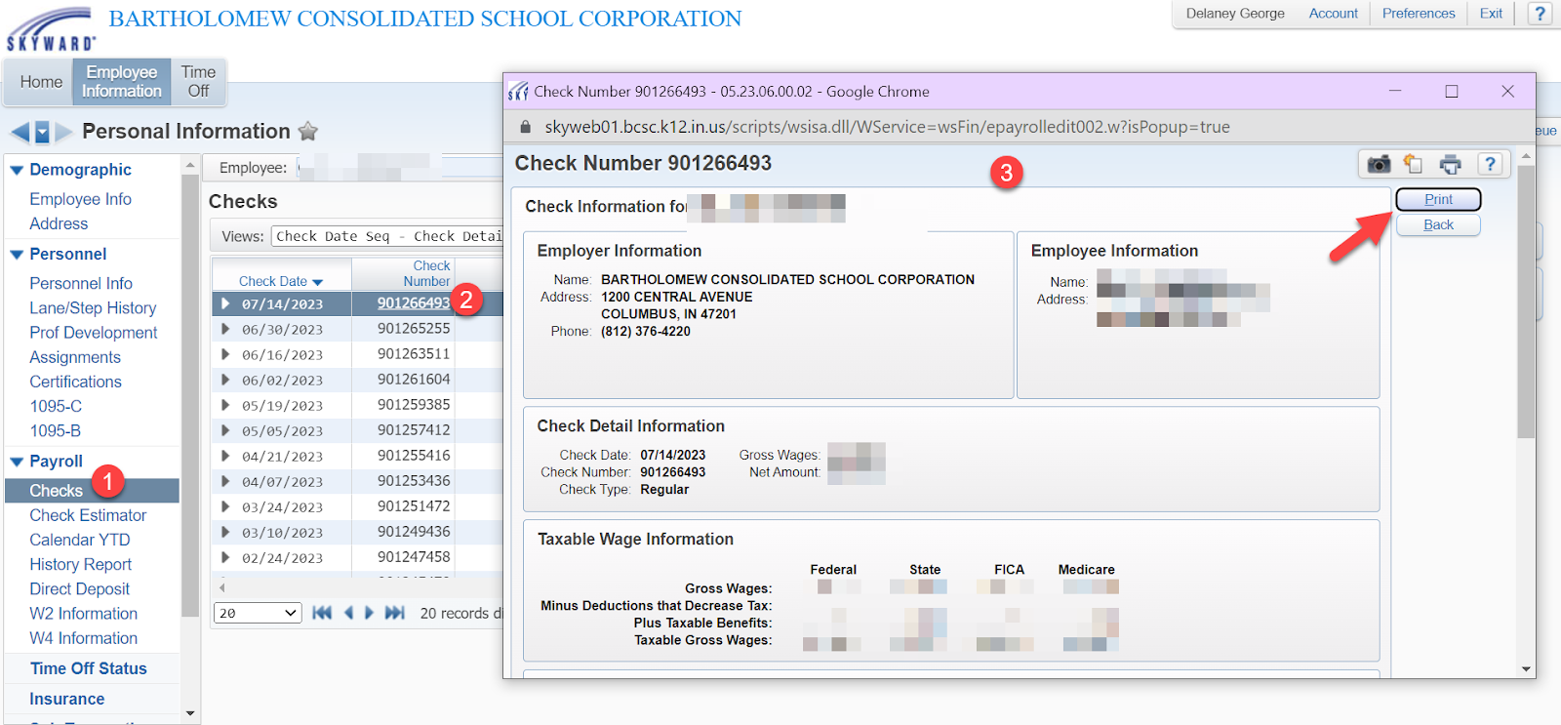Expand the 07/14/2023 check row arrow
1561x725 pixels.
[x=226, y=303]
